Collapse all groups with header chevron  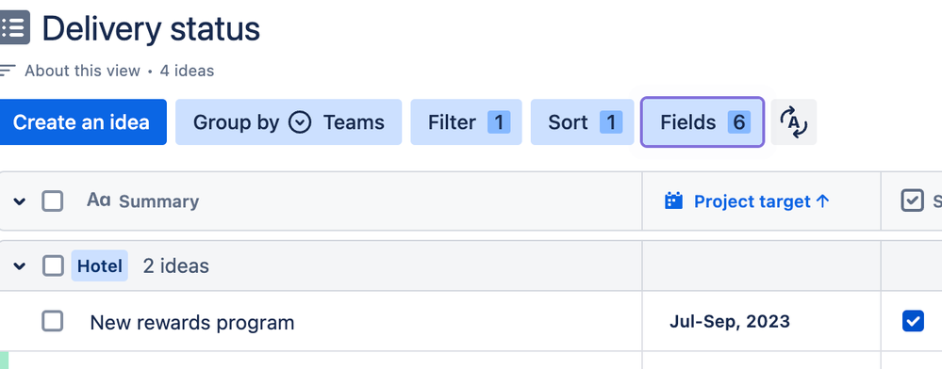(x=20, y=201)
